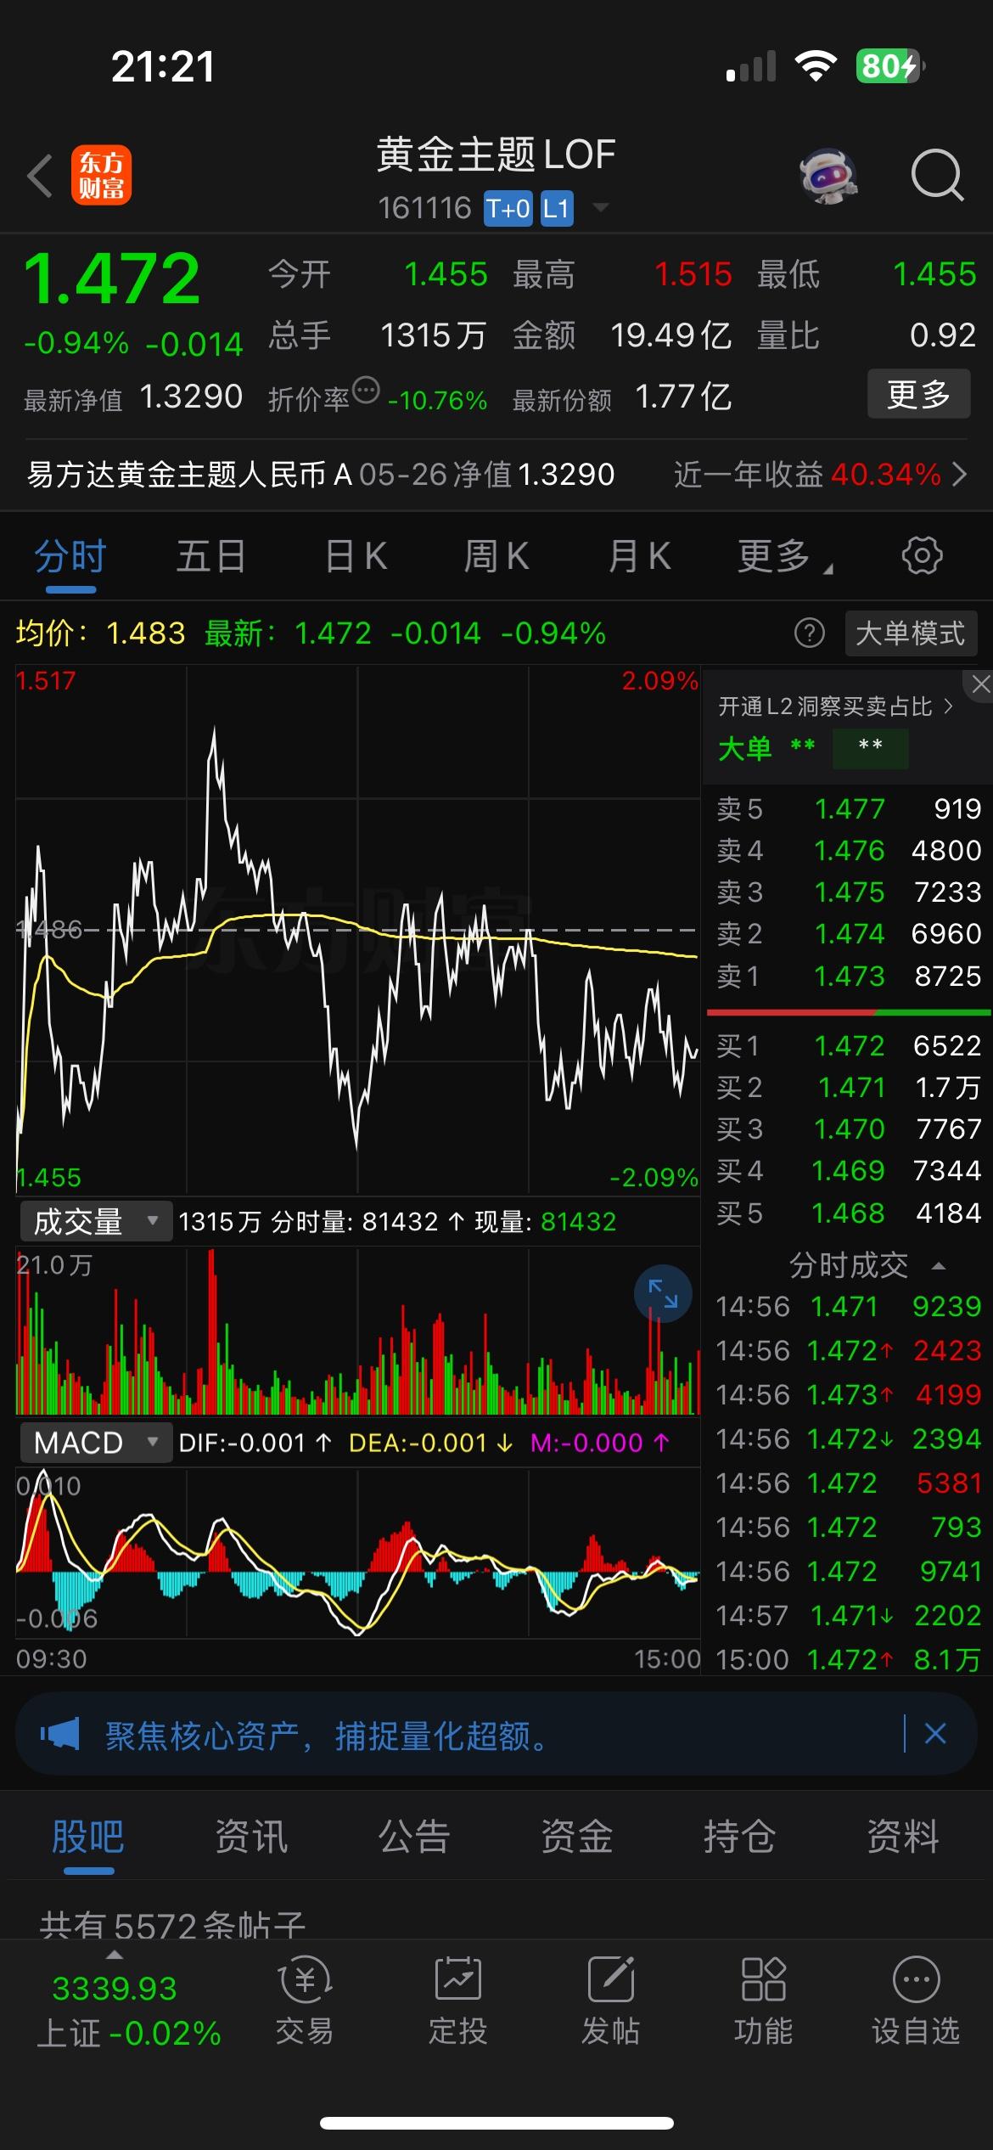993x2150 pixels.
Task: Open chart settings gear icon
Action: click(x=922, y=556)
